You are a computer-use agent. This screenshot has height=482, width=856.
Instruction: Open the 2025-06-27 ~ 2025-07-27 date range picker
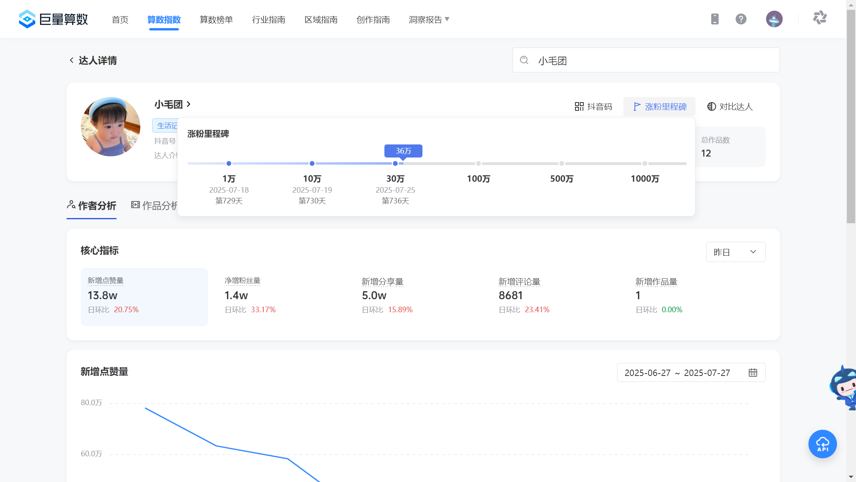click(x=691, y=373)
